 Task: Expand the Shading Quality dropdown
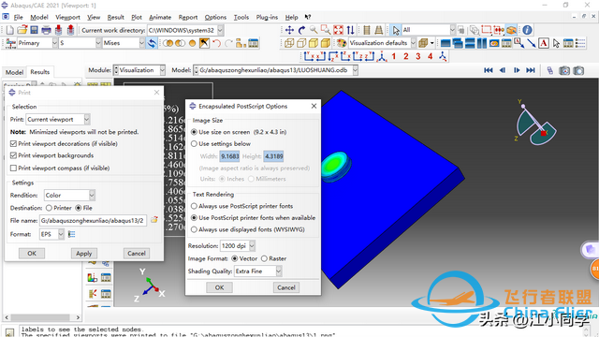click(x=279, y=271)
